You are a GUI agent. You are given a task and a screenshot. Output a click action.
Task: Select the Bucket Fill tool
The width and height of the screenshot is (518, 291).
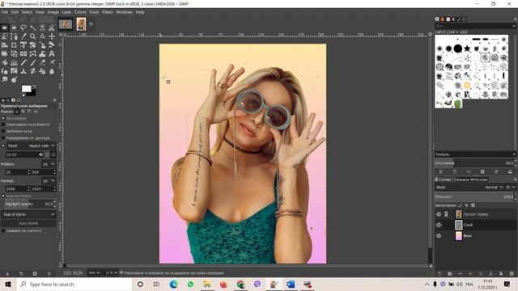click(5, 62)
